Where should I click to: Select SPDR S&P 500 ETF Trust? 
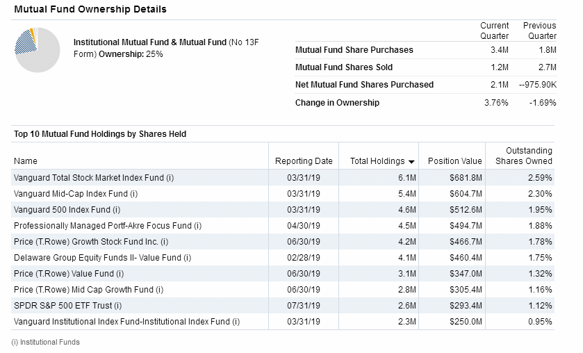tap(67, 306)
